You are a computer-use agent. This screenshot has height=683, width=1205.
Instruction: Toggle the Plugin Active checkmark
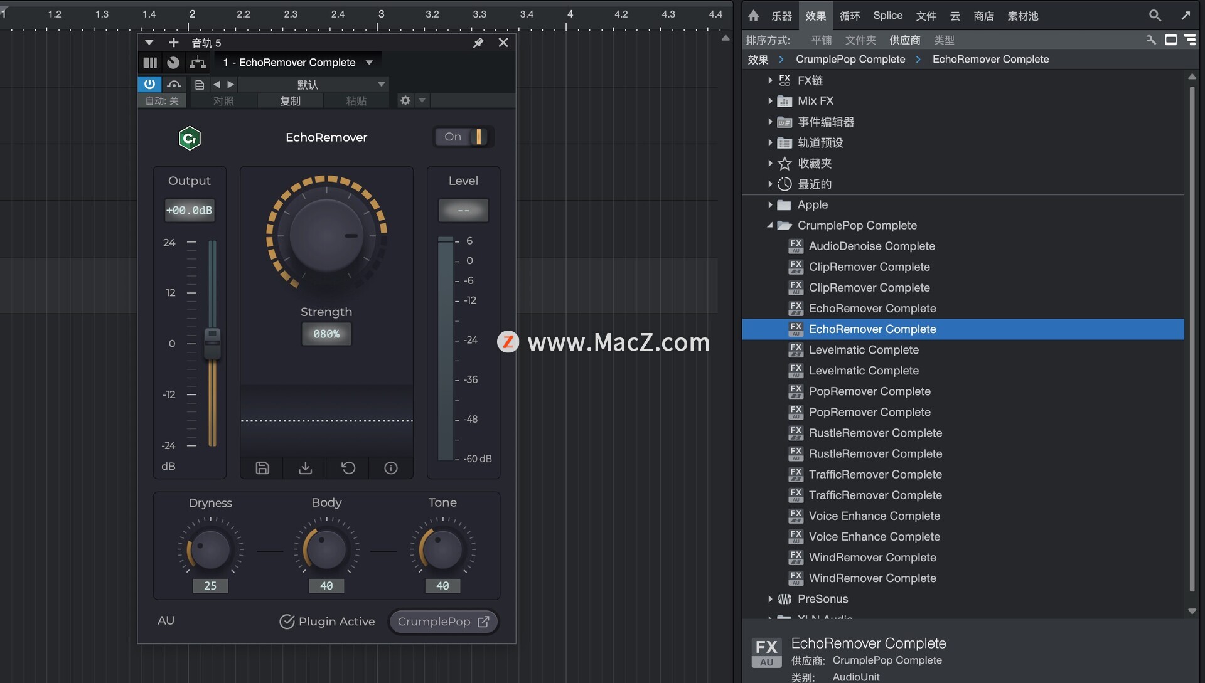click(x=287, y=622)
